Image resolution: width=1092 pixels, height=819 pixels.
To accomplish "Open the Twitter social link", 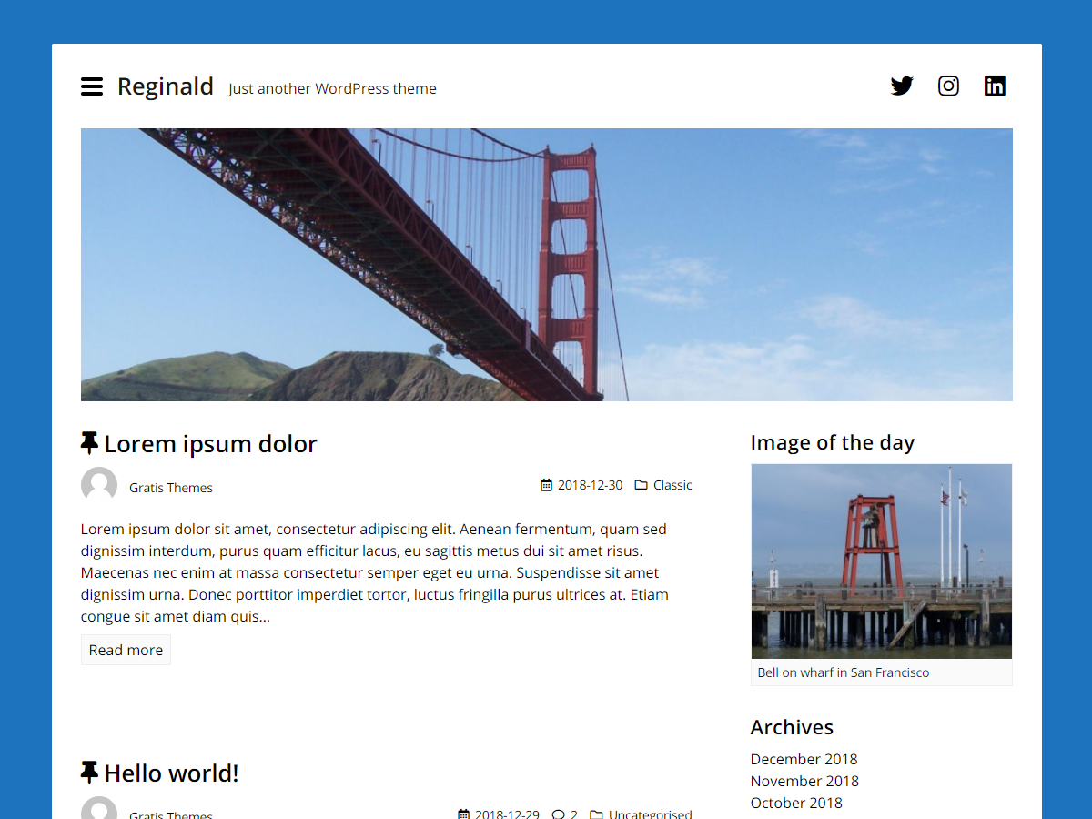I will pyautogui.click(x=902, y=86).
